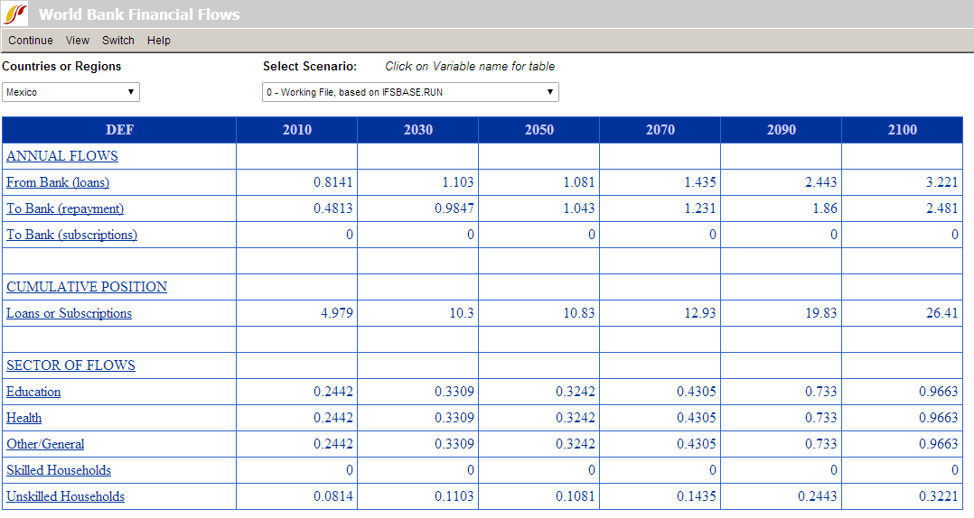This screenshot has height=518, width=974.
Task: Open the Unskilled Households link
Action: 66,496
